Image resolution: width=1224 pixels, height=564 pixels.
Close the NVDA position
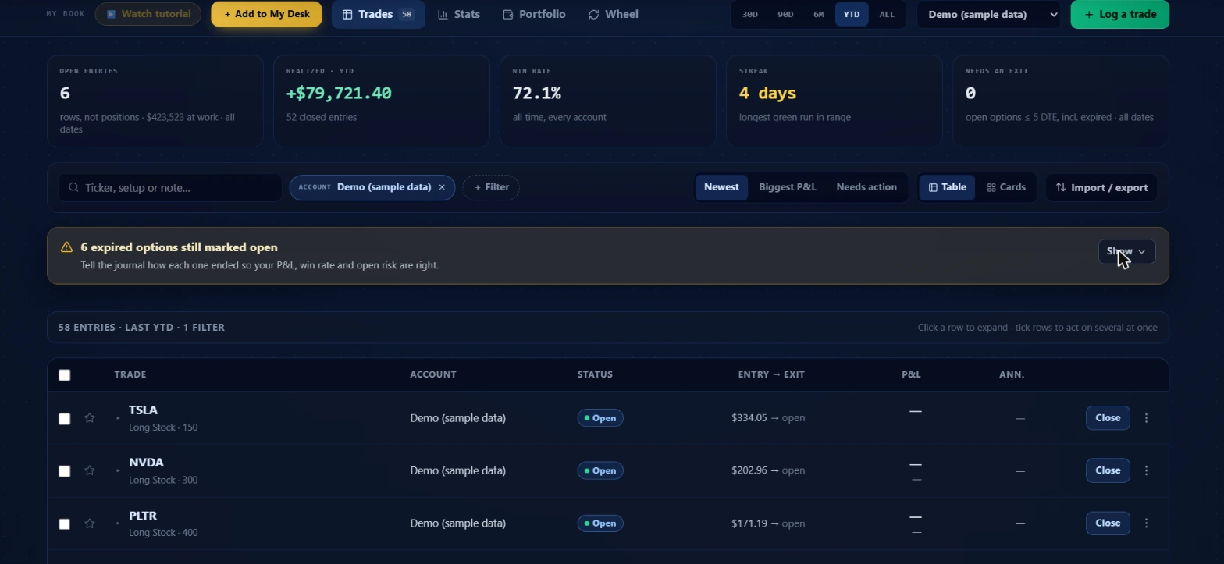(1108, 470)
